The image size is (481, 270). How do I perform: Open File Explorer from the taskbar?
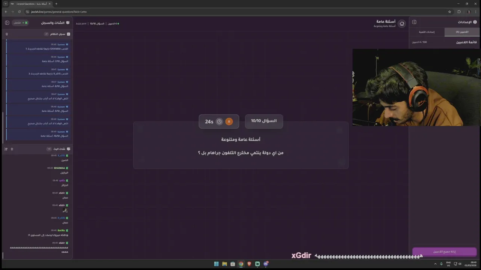tap(224, 264)
